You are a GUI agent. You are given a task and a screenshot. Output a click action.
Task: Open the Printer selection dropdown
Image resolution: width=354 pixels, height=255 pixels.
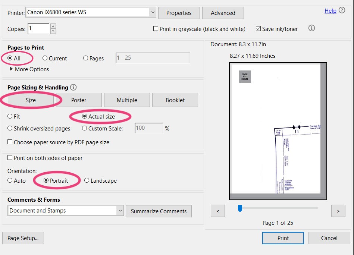click(x=153, y=12)
